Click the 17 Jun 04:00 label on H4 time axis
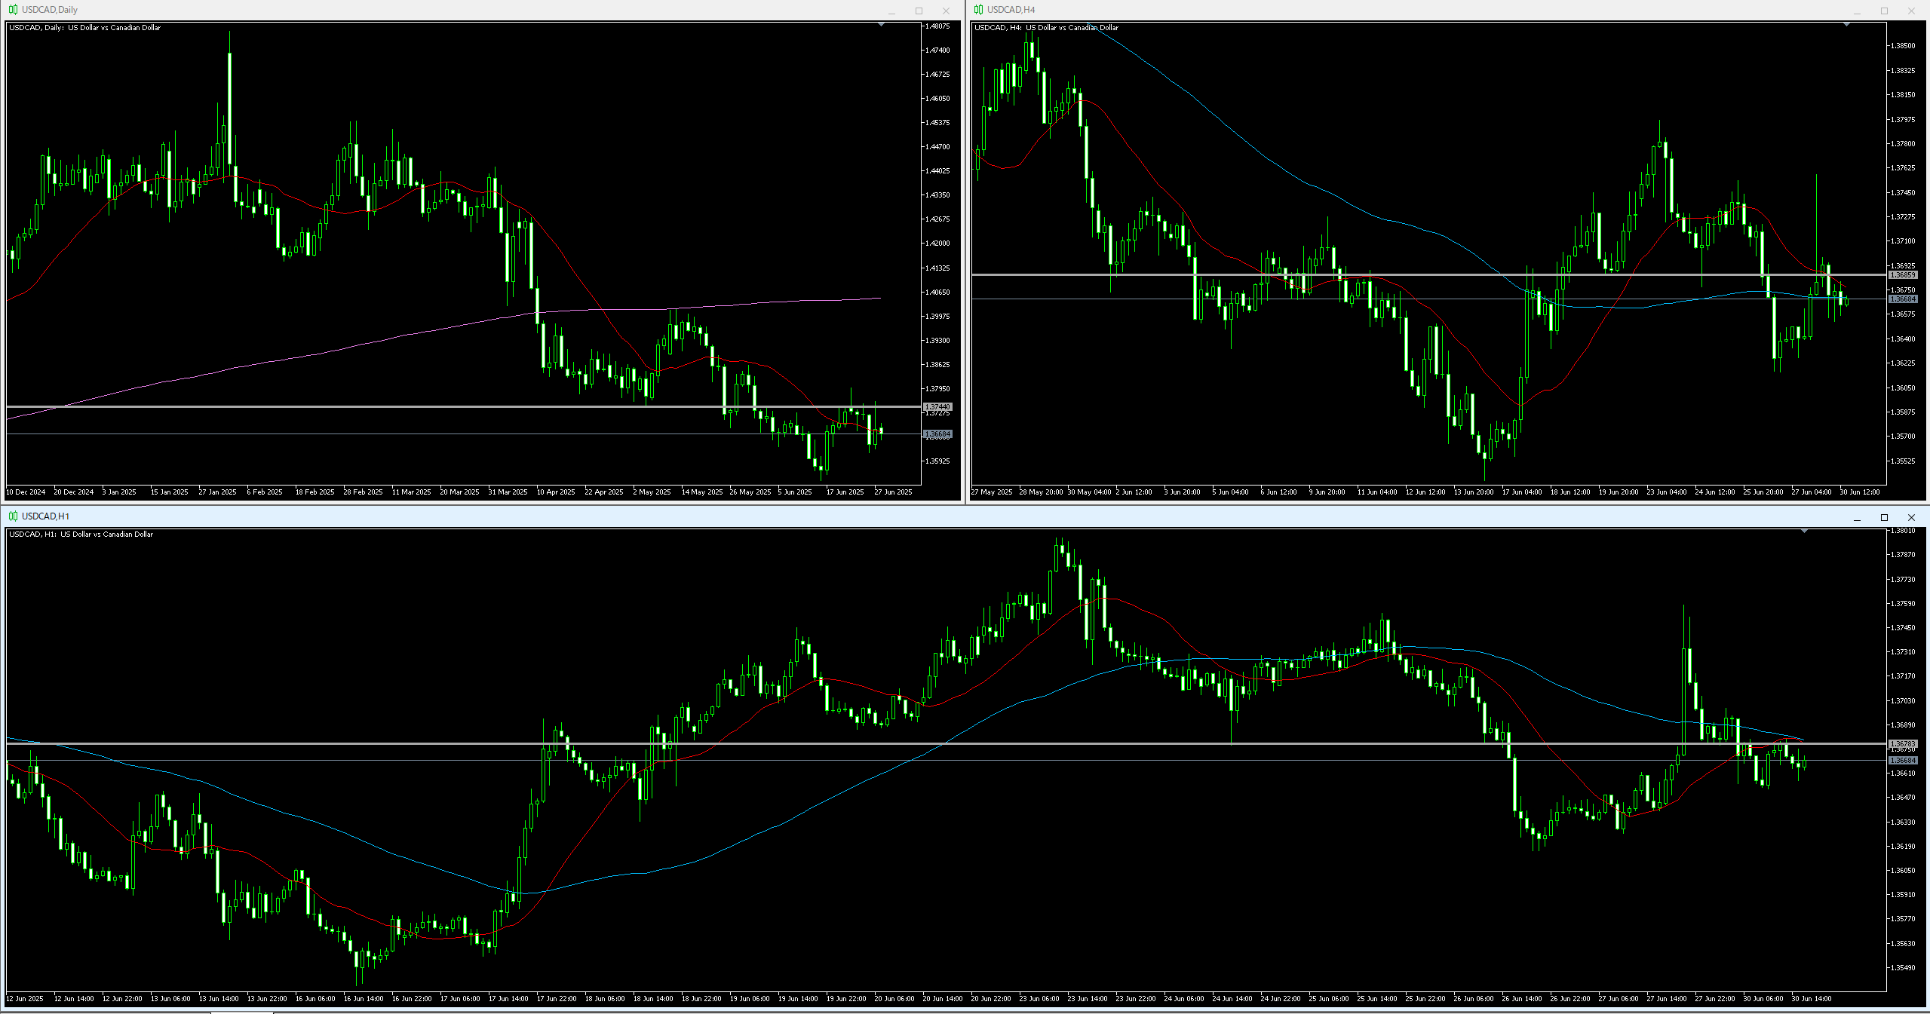The image size is (1930, 1014). tap(1521, 492)
